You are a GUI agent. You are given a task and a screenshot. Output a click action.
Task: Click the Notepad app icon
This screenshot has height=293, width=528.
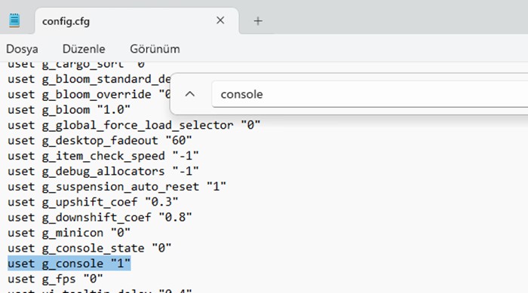point(14,20)
